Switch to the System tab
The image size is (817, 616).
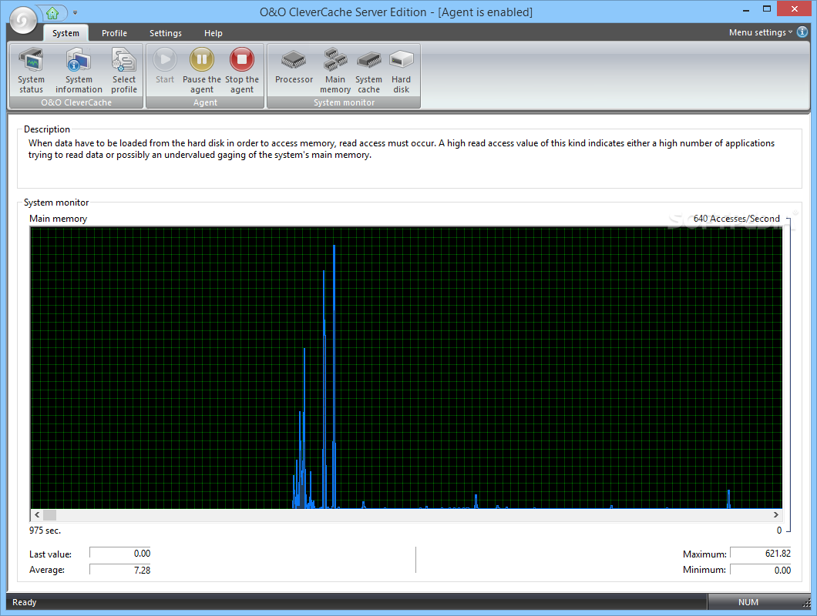(x=66, y=33)
